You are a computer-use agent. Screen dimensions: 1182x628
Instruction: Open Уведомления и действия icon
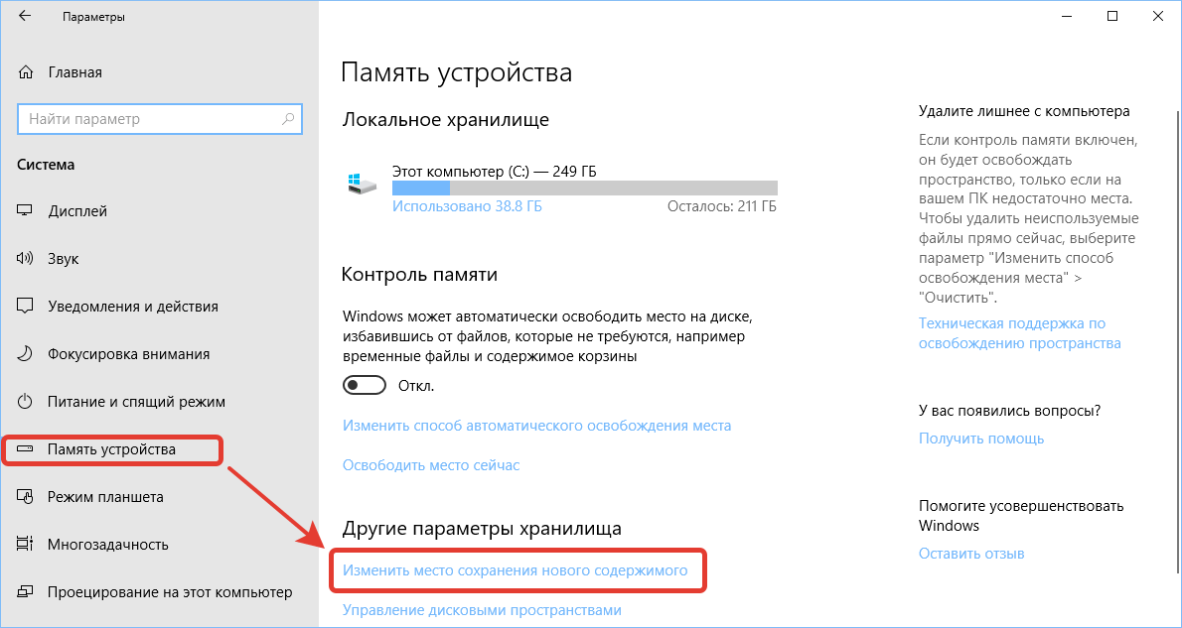point(25,307)
